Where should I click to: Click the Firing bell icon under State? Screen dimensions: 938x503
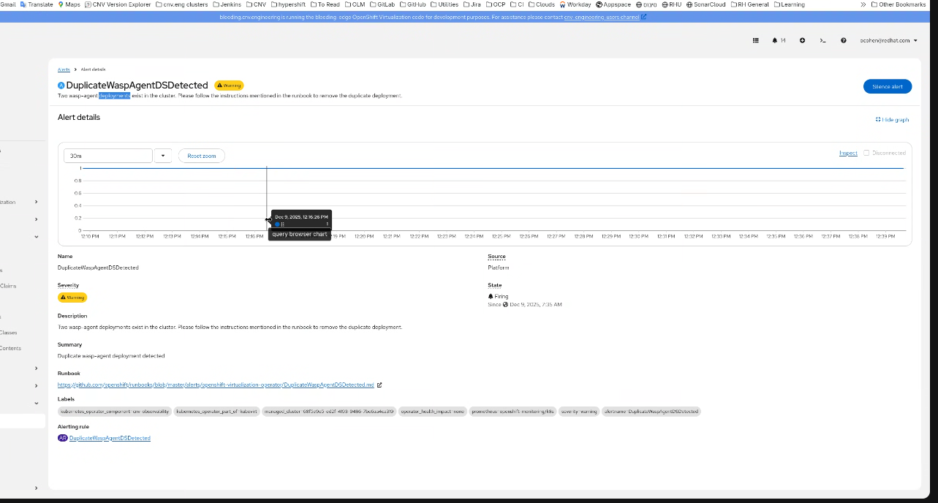491,296
